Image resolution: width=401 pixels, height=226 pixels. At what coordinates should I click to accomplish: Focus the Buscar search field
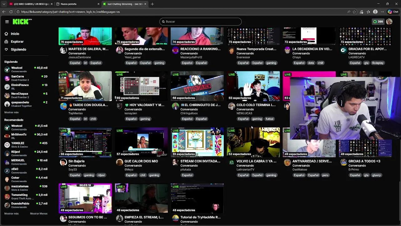(200, 22)
